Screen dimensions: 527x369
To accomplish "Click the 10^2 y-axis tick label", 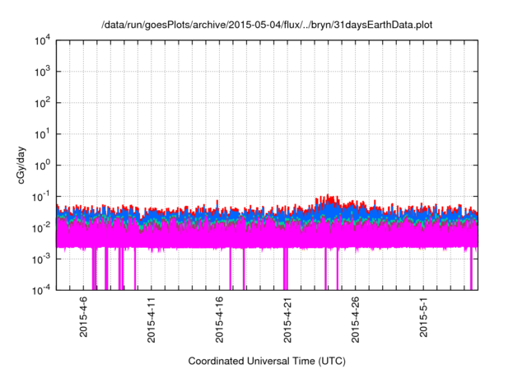I will pos(43,103).
